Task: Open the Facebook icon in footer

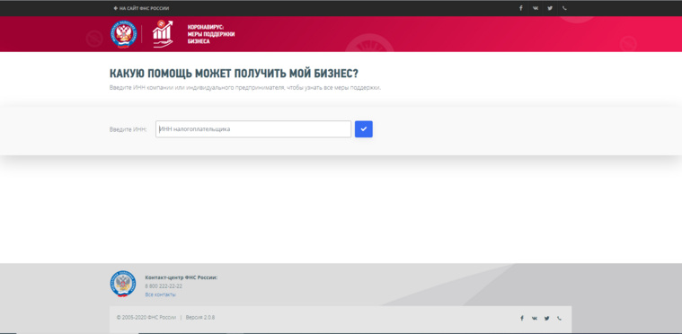Action: coord(522,318)
